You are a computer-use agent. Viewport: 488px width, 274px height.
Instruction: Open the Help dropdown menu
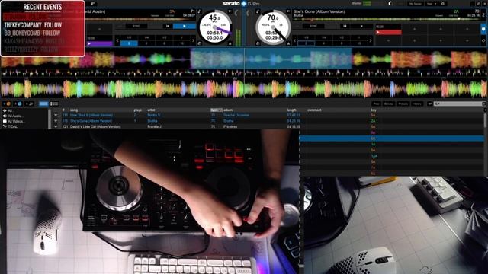[x=432, y=4]
